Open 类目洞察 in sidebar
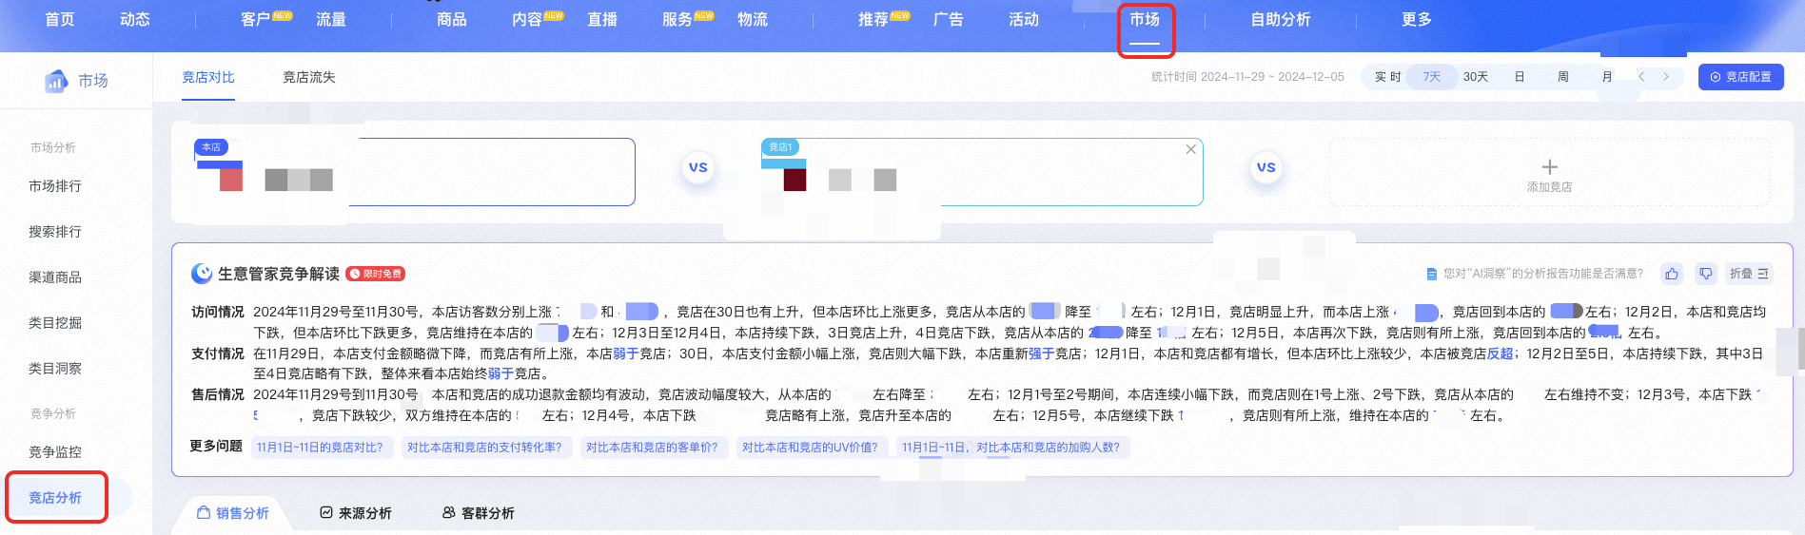 pyautogui.click(x=55, y=369)
